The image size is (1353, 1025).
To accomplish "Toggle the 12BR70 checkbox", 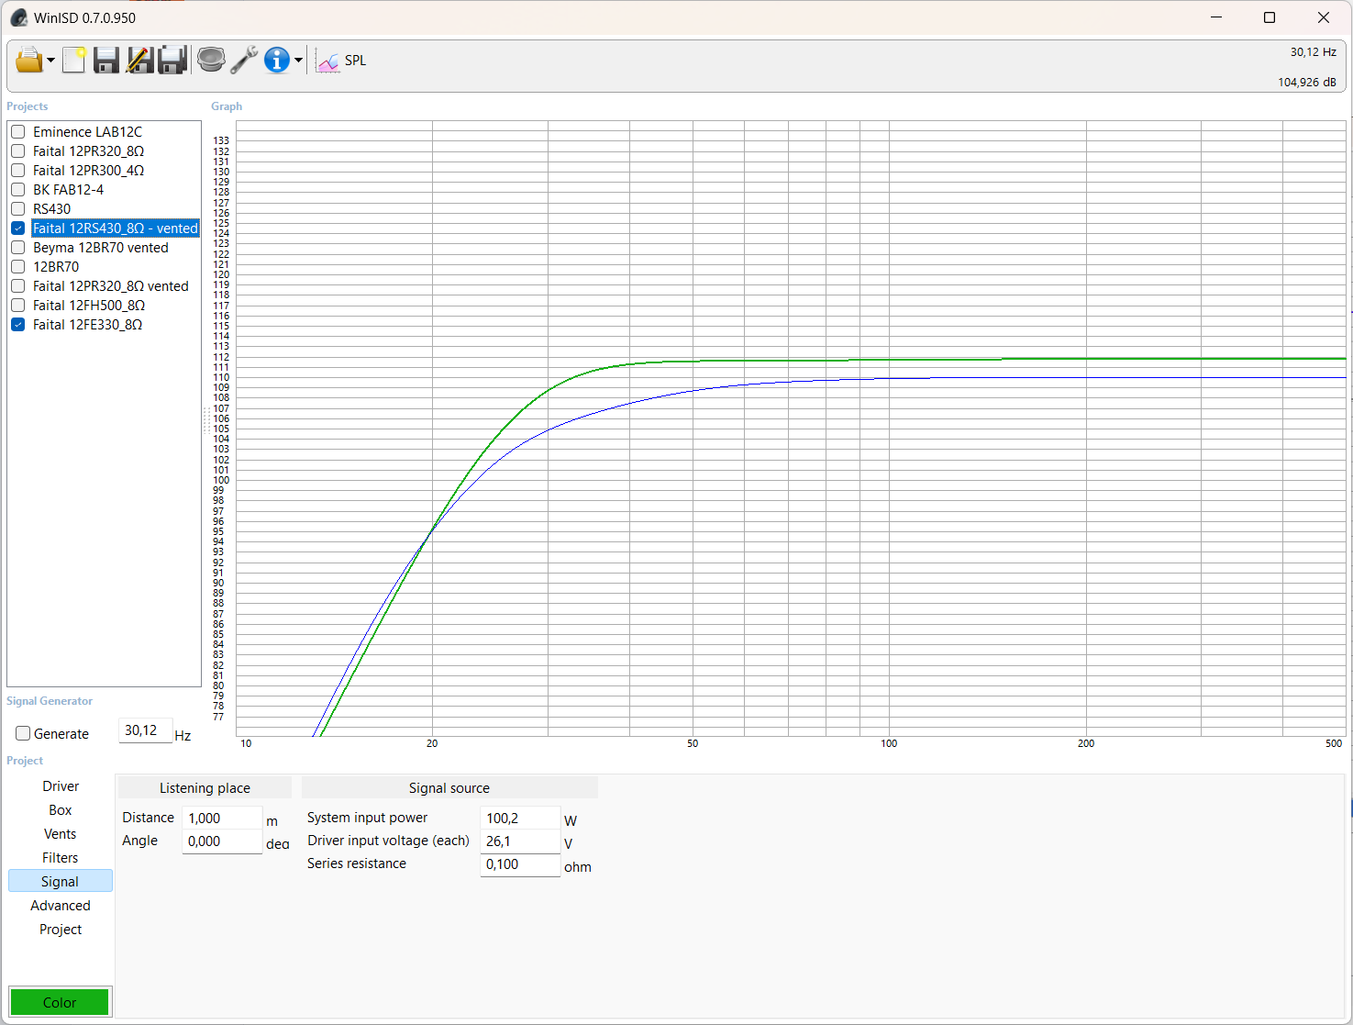I will tap(17, 267).
